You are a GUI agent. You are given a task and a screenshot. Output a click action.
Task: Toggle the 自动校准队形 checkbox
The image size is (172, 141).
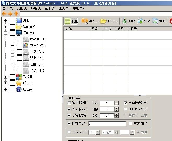[126, 103]
